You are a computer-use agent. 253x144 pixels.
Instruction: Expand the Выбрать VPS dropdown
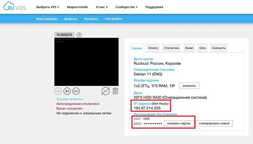click(x=48, y=7)
